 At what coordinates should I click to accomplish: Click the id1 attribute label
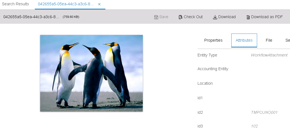tap(200, 98)
